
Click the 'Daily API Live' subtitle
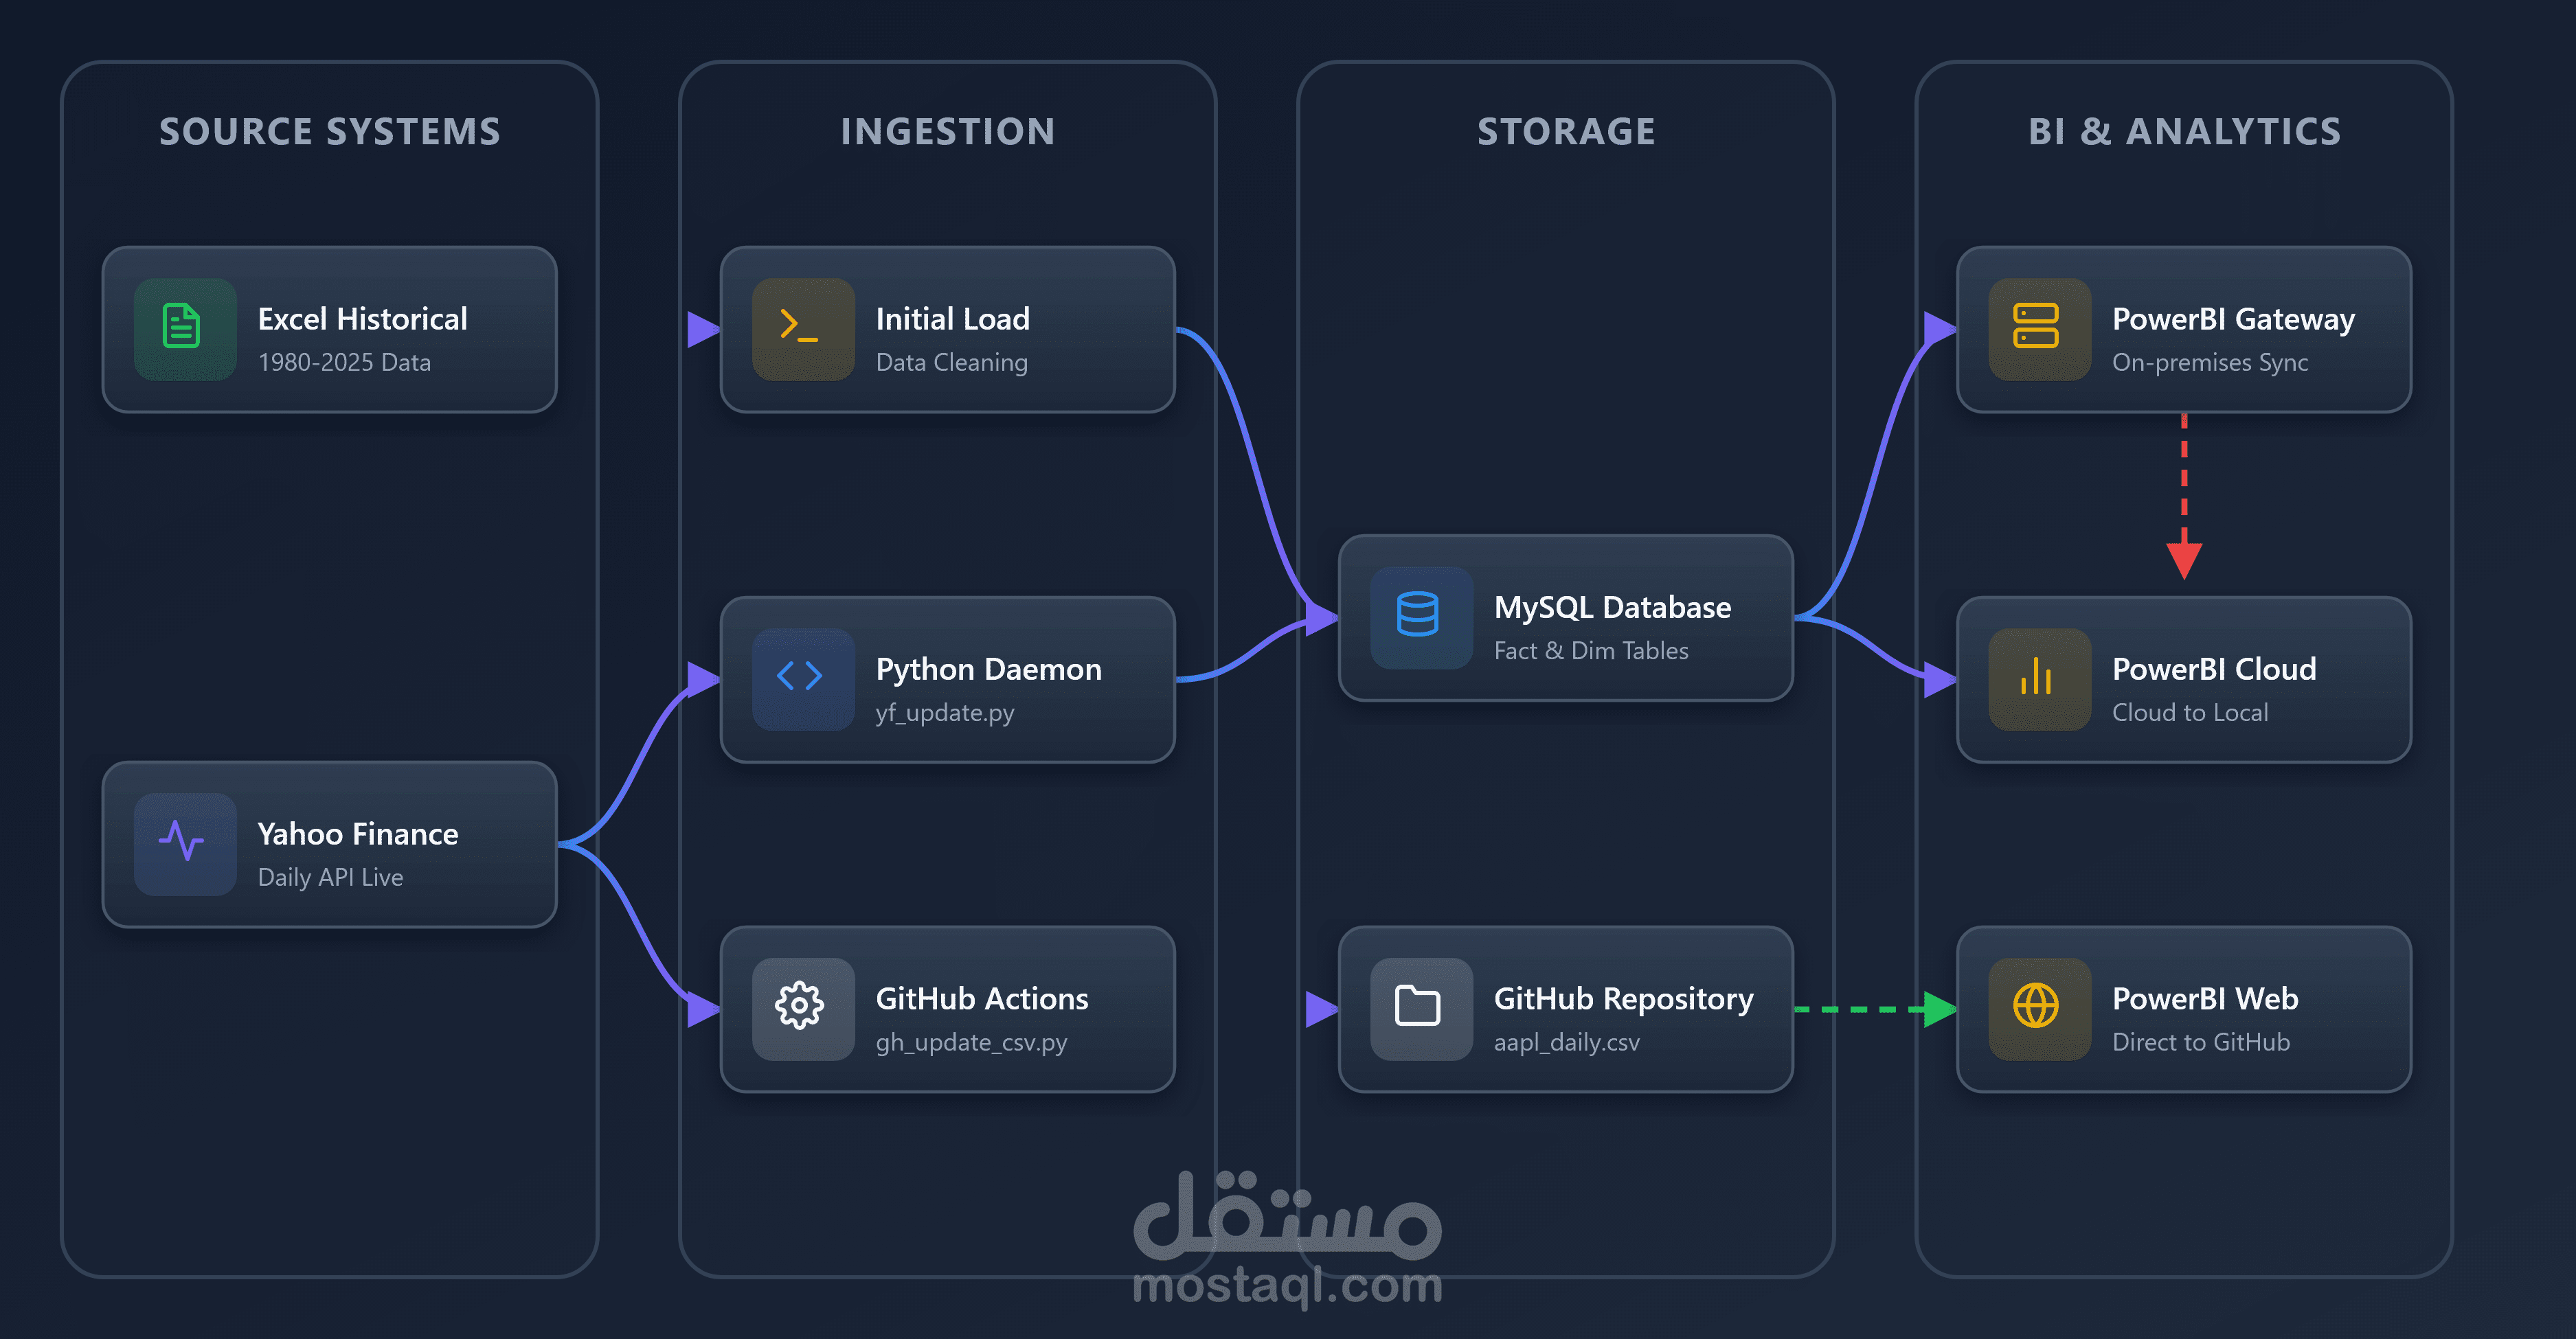tap(331, 878)
